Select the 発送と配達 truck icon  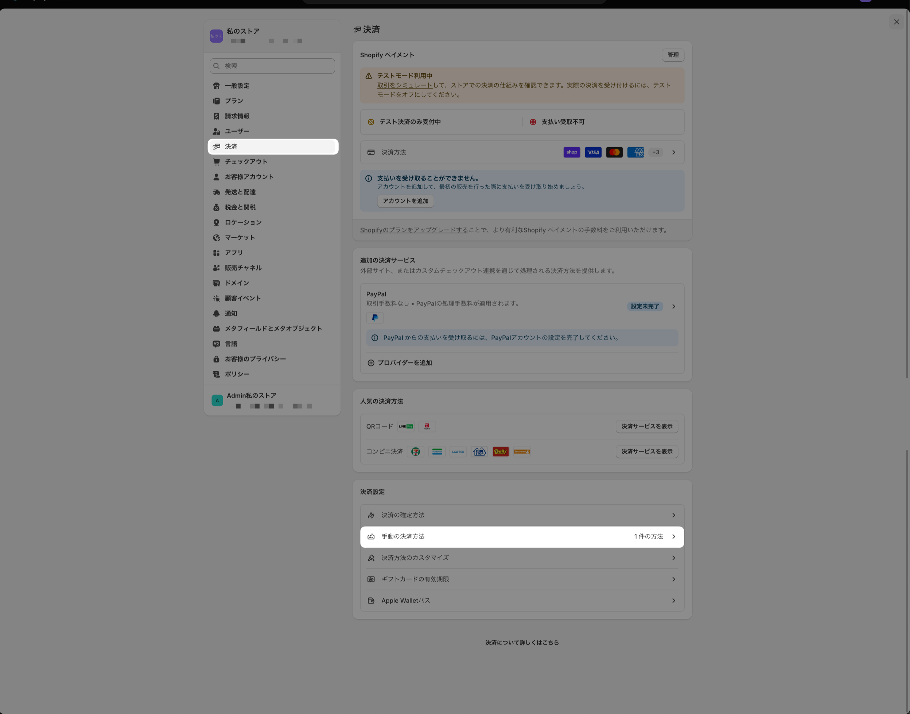216,192
